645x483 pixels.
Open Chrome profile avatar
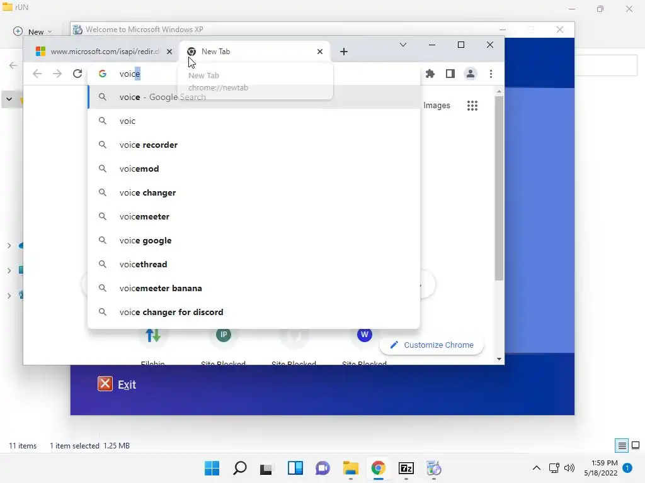pyautogui.click(x=470, y=74)
